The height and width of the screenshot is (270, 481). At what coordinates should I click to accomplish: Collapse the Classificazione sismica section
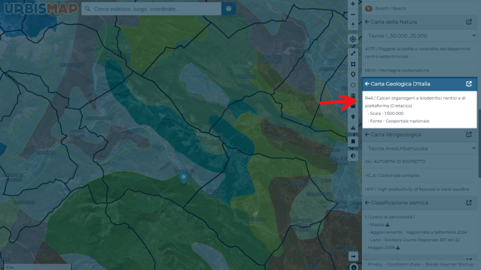click(x=367, y=202)
